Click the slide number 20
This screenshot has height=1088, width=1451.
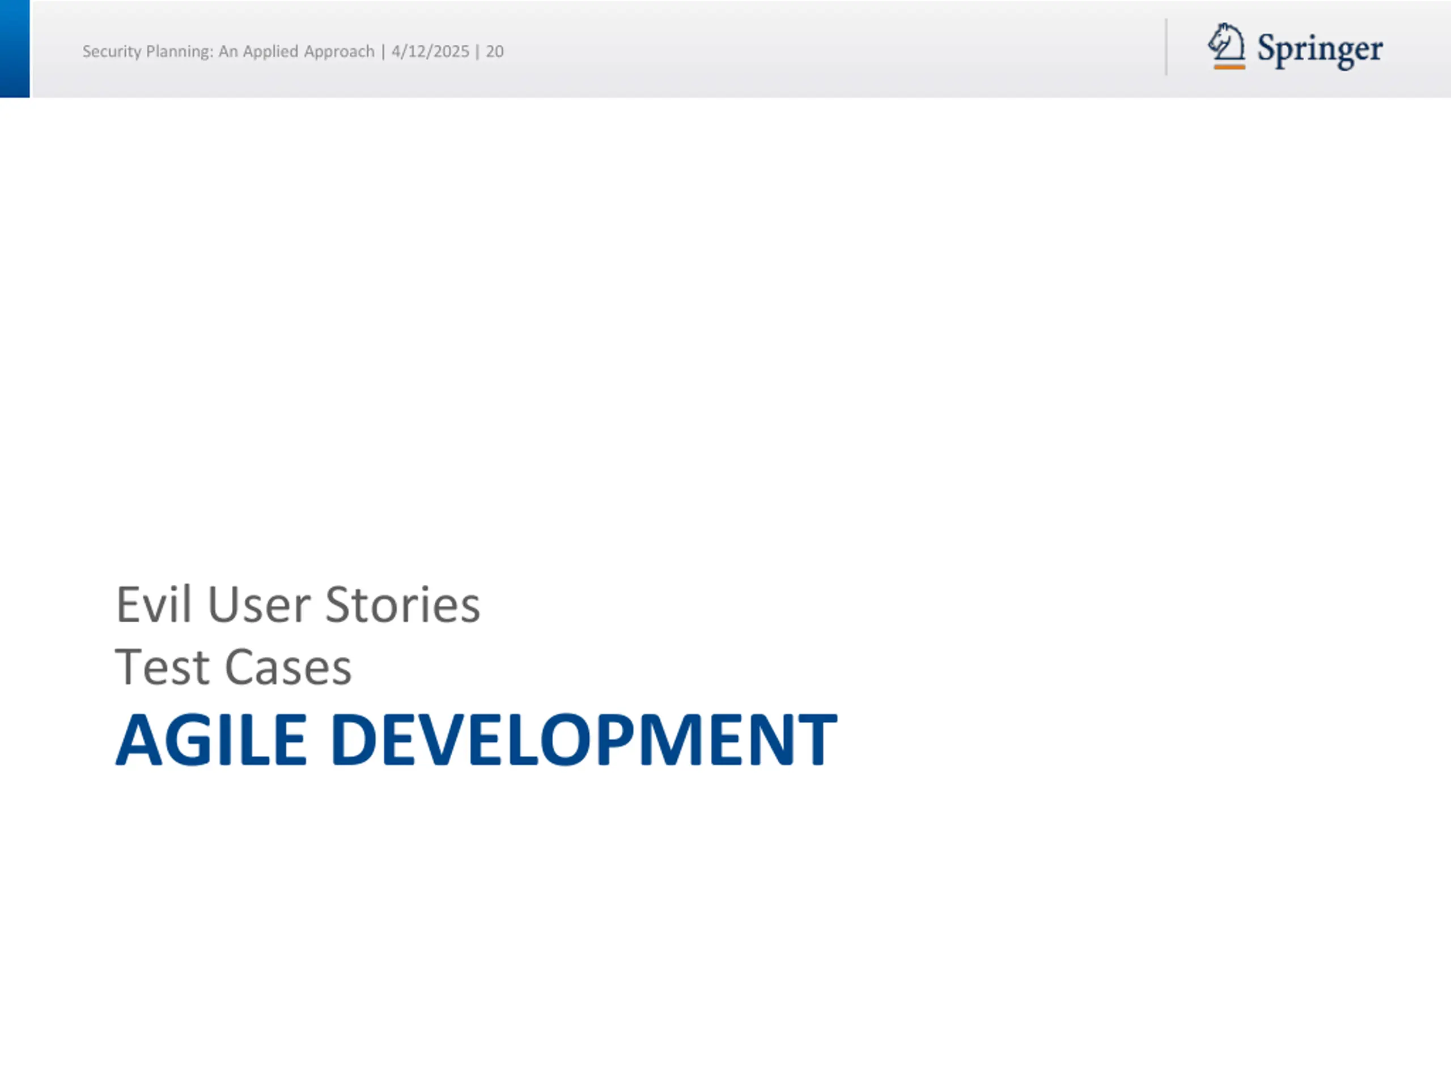pos(495,52)
